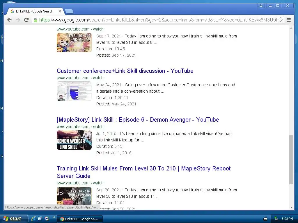The width and height of the screenshot is (298, 223).
Task: Click the Posted: Jul 1, 2015 text
Action: pyautogui.click(x=114, y=153)
